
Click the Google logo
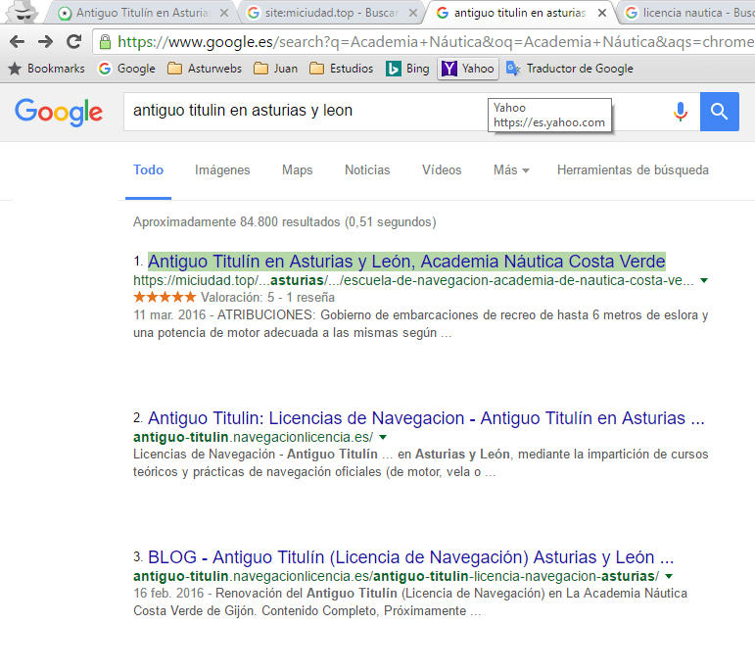coord(59,112)
